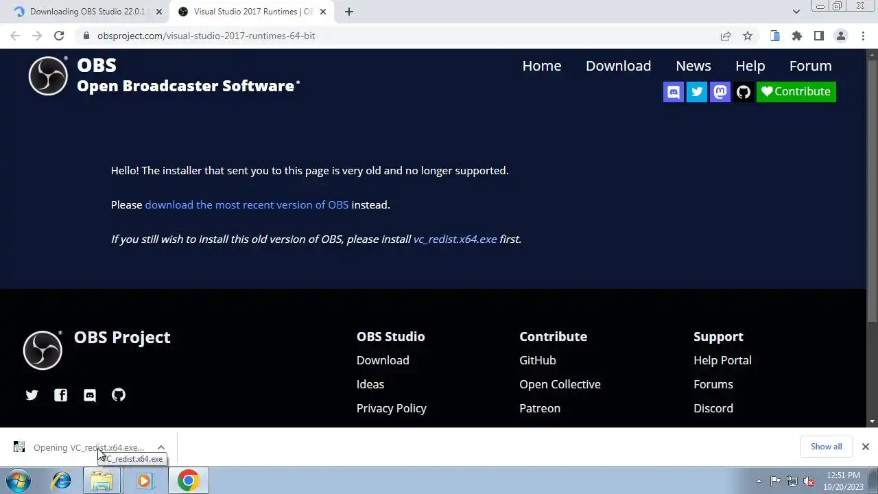Open Windows Media Player from taskbar
This screenshot has height=494, width=878.
coord(144,481)
